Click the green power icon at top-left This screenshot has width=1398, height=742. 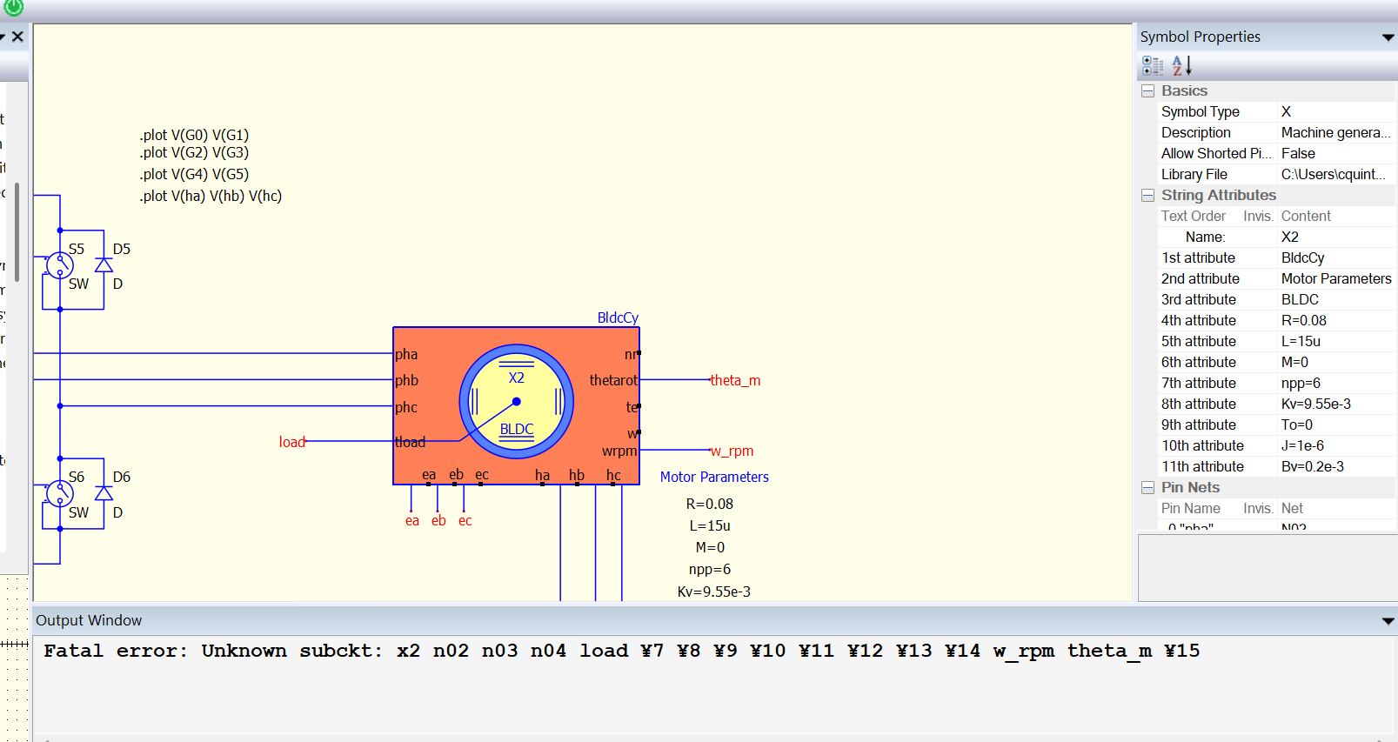tap(13, 7)
